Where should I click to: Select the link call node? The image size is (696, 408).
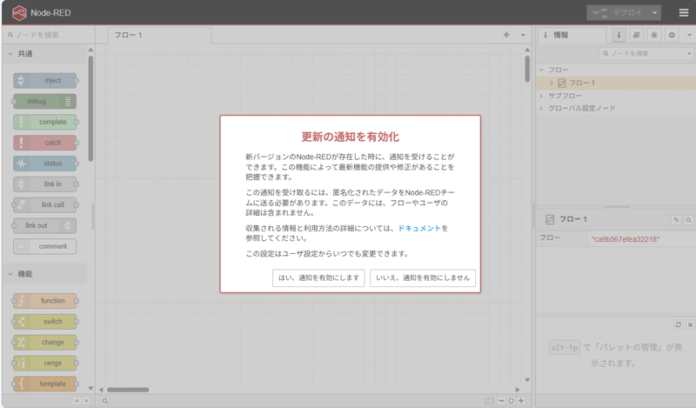45,204
